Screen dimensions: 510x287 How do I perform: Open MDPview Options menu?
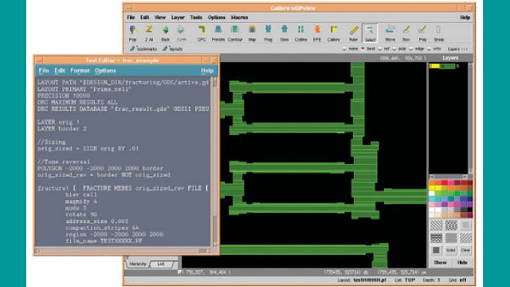[216, 17]
